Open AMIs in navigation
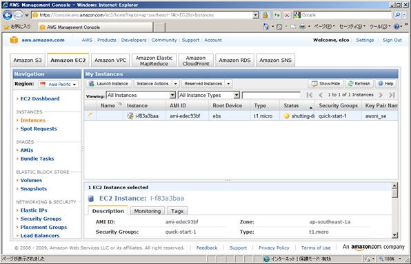 pos(27,151)
